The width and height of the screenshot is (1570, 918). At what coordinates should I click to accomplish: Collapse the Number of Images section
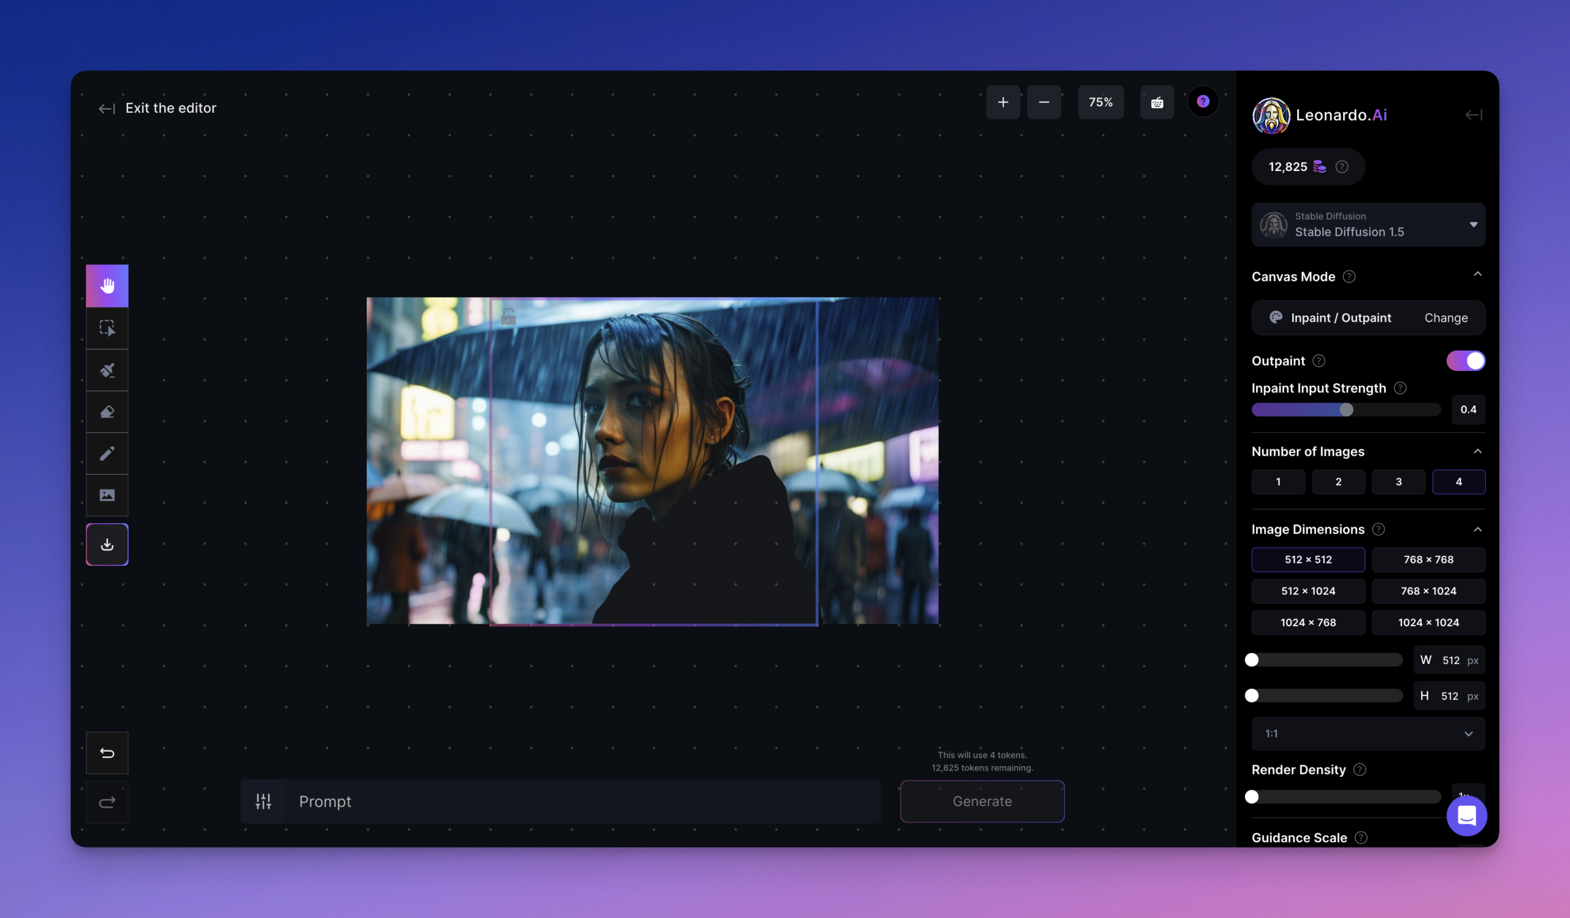pos(1477,451)
